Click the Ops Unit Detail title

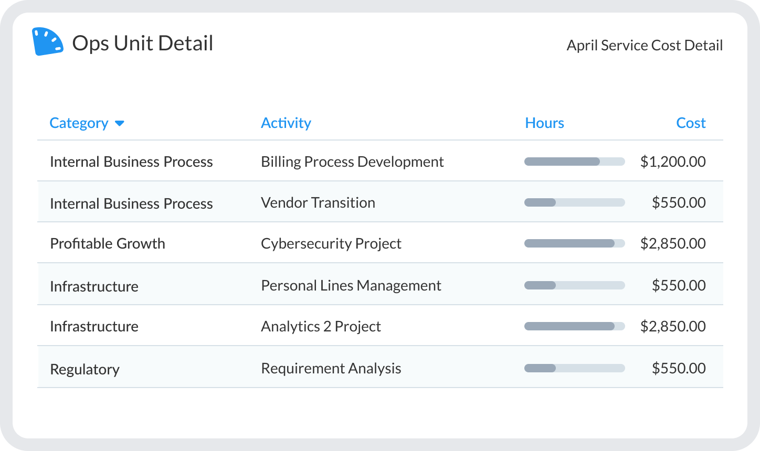click(143, 43)
